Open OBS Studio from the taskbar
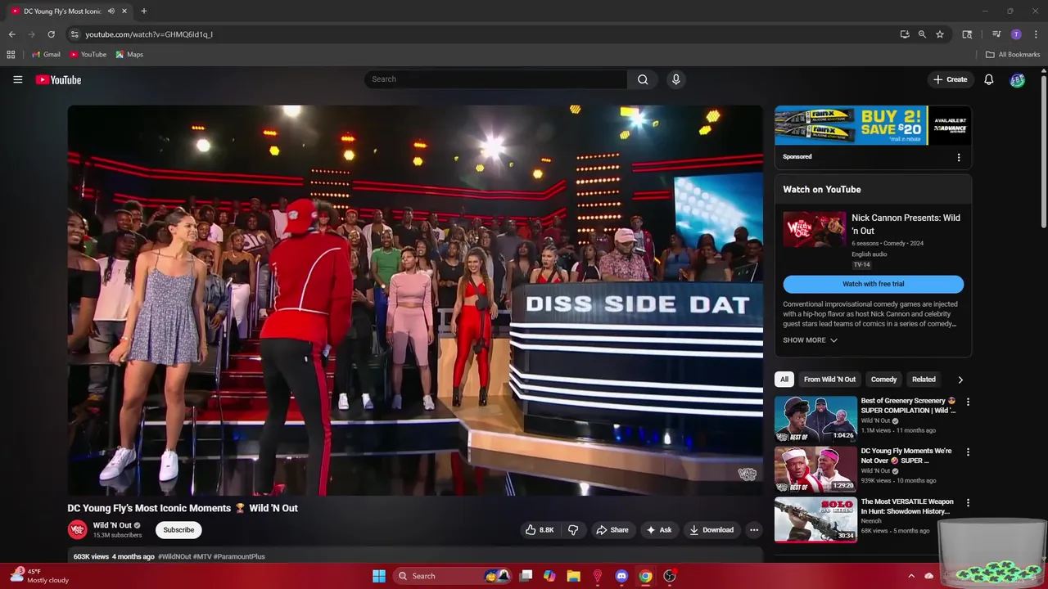The image size is (1048, 589). tap(670, 576)
